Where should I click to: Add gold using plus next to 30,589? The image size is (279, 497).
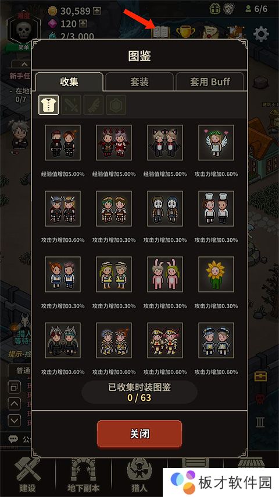pos(97,11)
